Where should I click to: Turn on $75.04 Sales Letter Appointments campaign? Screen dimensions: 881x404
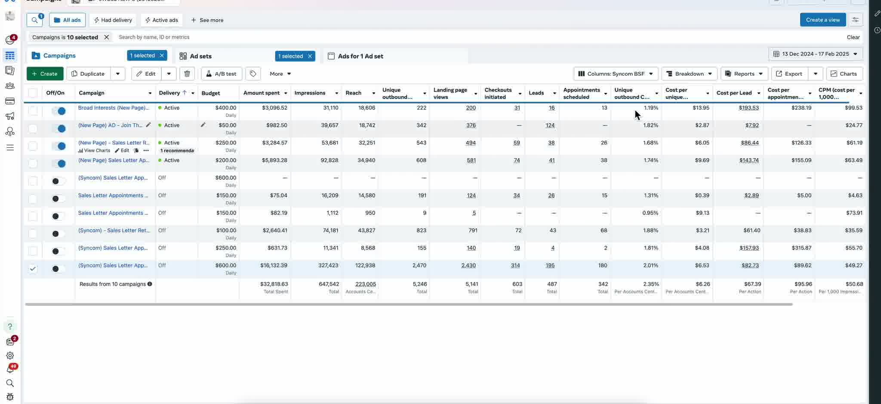59,199
